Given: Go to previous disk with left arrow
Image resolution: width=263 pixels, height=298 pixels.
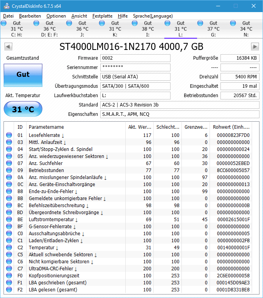Looking at the screenshot, I should [8, 46].
